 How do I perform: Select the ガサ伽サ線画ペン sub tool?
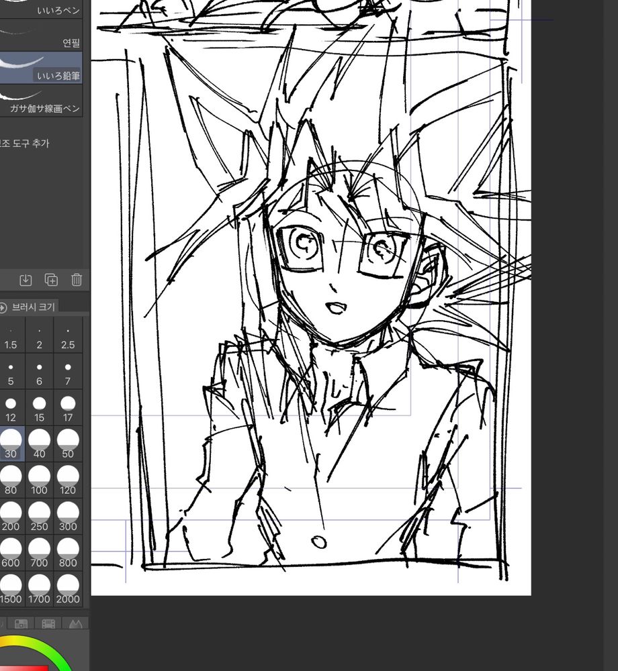pyautogui.click(x=41, y=101)
